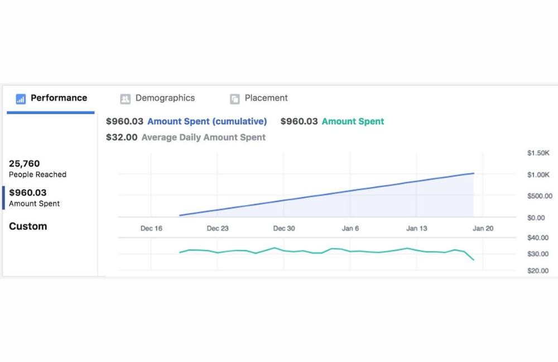Click the Custom label in the sidebar
Image resolution: width=558 pixels, height=362 pixels.
28,226
